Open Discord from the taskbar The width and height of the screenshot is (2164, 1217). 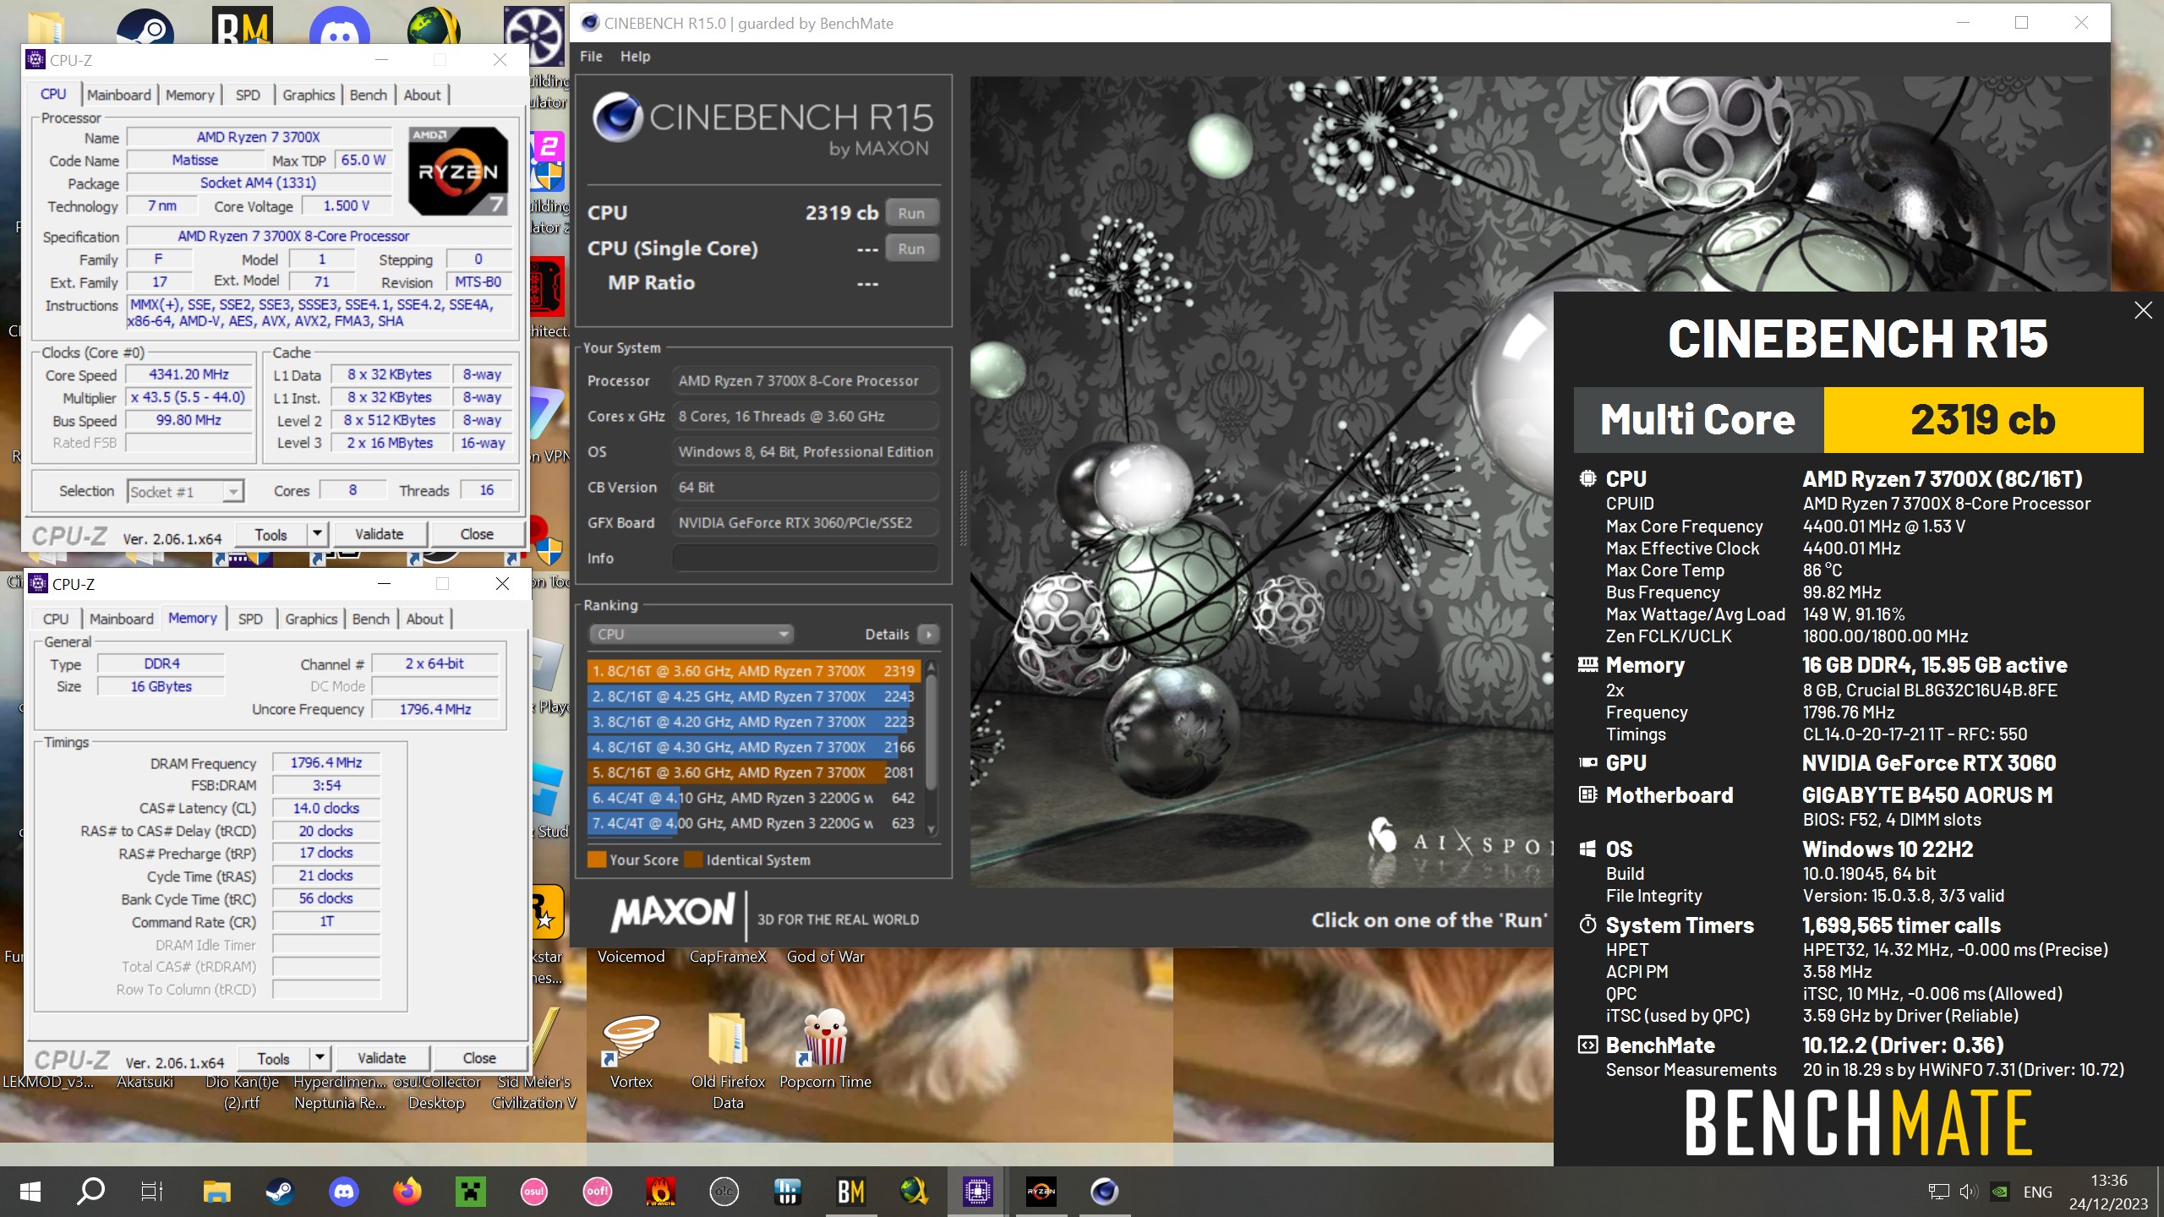click(x=343, y=1192)
